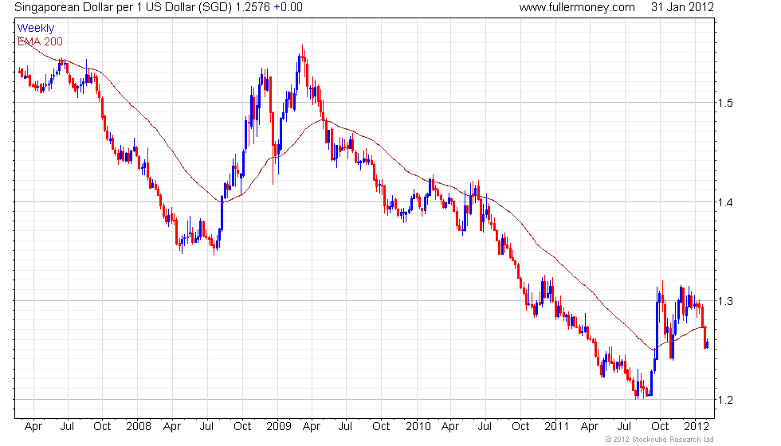This screenshot has width=781, height=446.
Task: Click the 'Oct' label just before 2009
Action: [242, 426]
